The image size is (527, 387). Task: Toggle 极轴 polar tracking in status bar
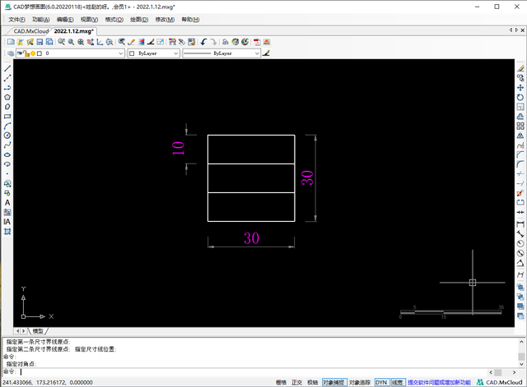click(313, 382)
